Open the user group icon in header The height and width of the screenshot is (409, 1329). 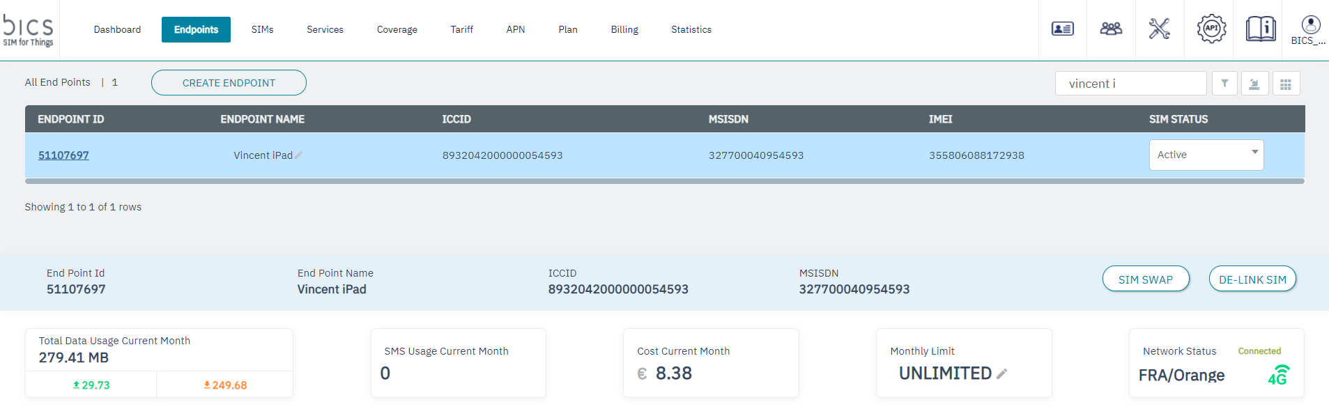[x=1111, y=29]
